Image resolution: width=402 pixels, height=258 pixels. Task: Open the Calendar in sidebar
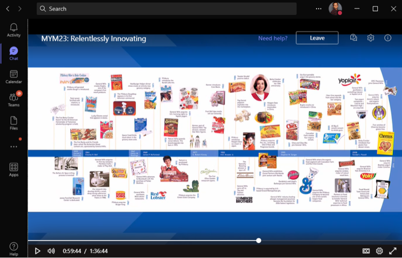click(14, 76)
